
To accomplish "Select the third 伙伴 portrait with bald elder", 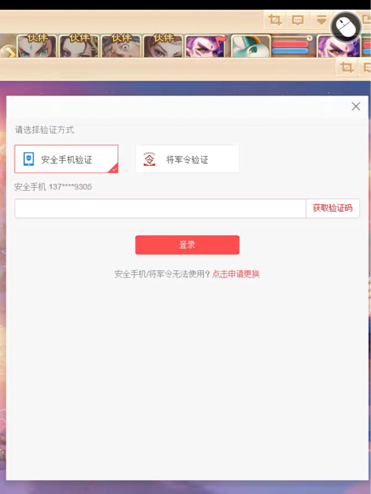I will click(121, 46).
